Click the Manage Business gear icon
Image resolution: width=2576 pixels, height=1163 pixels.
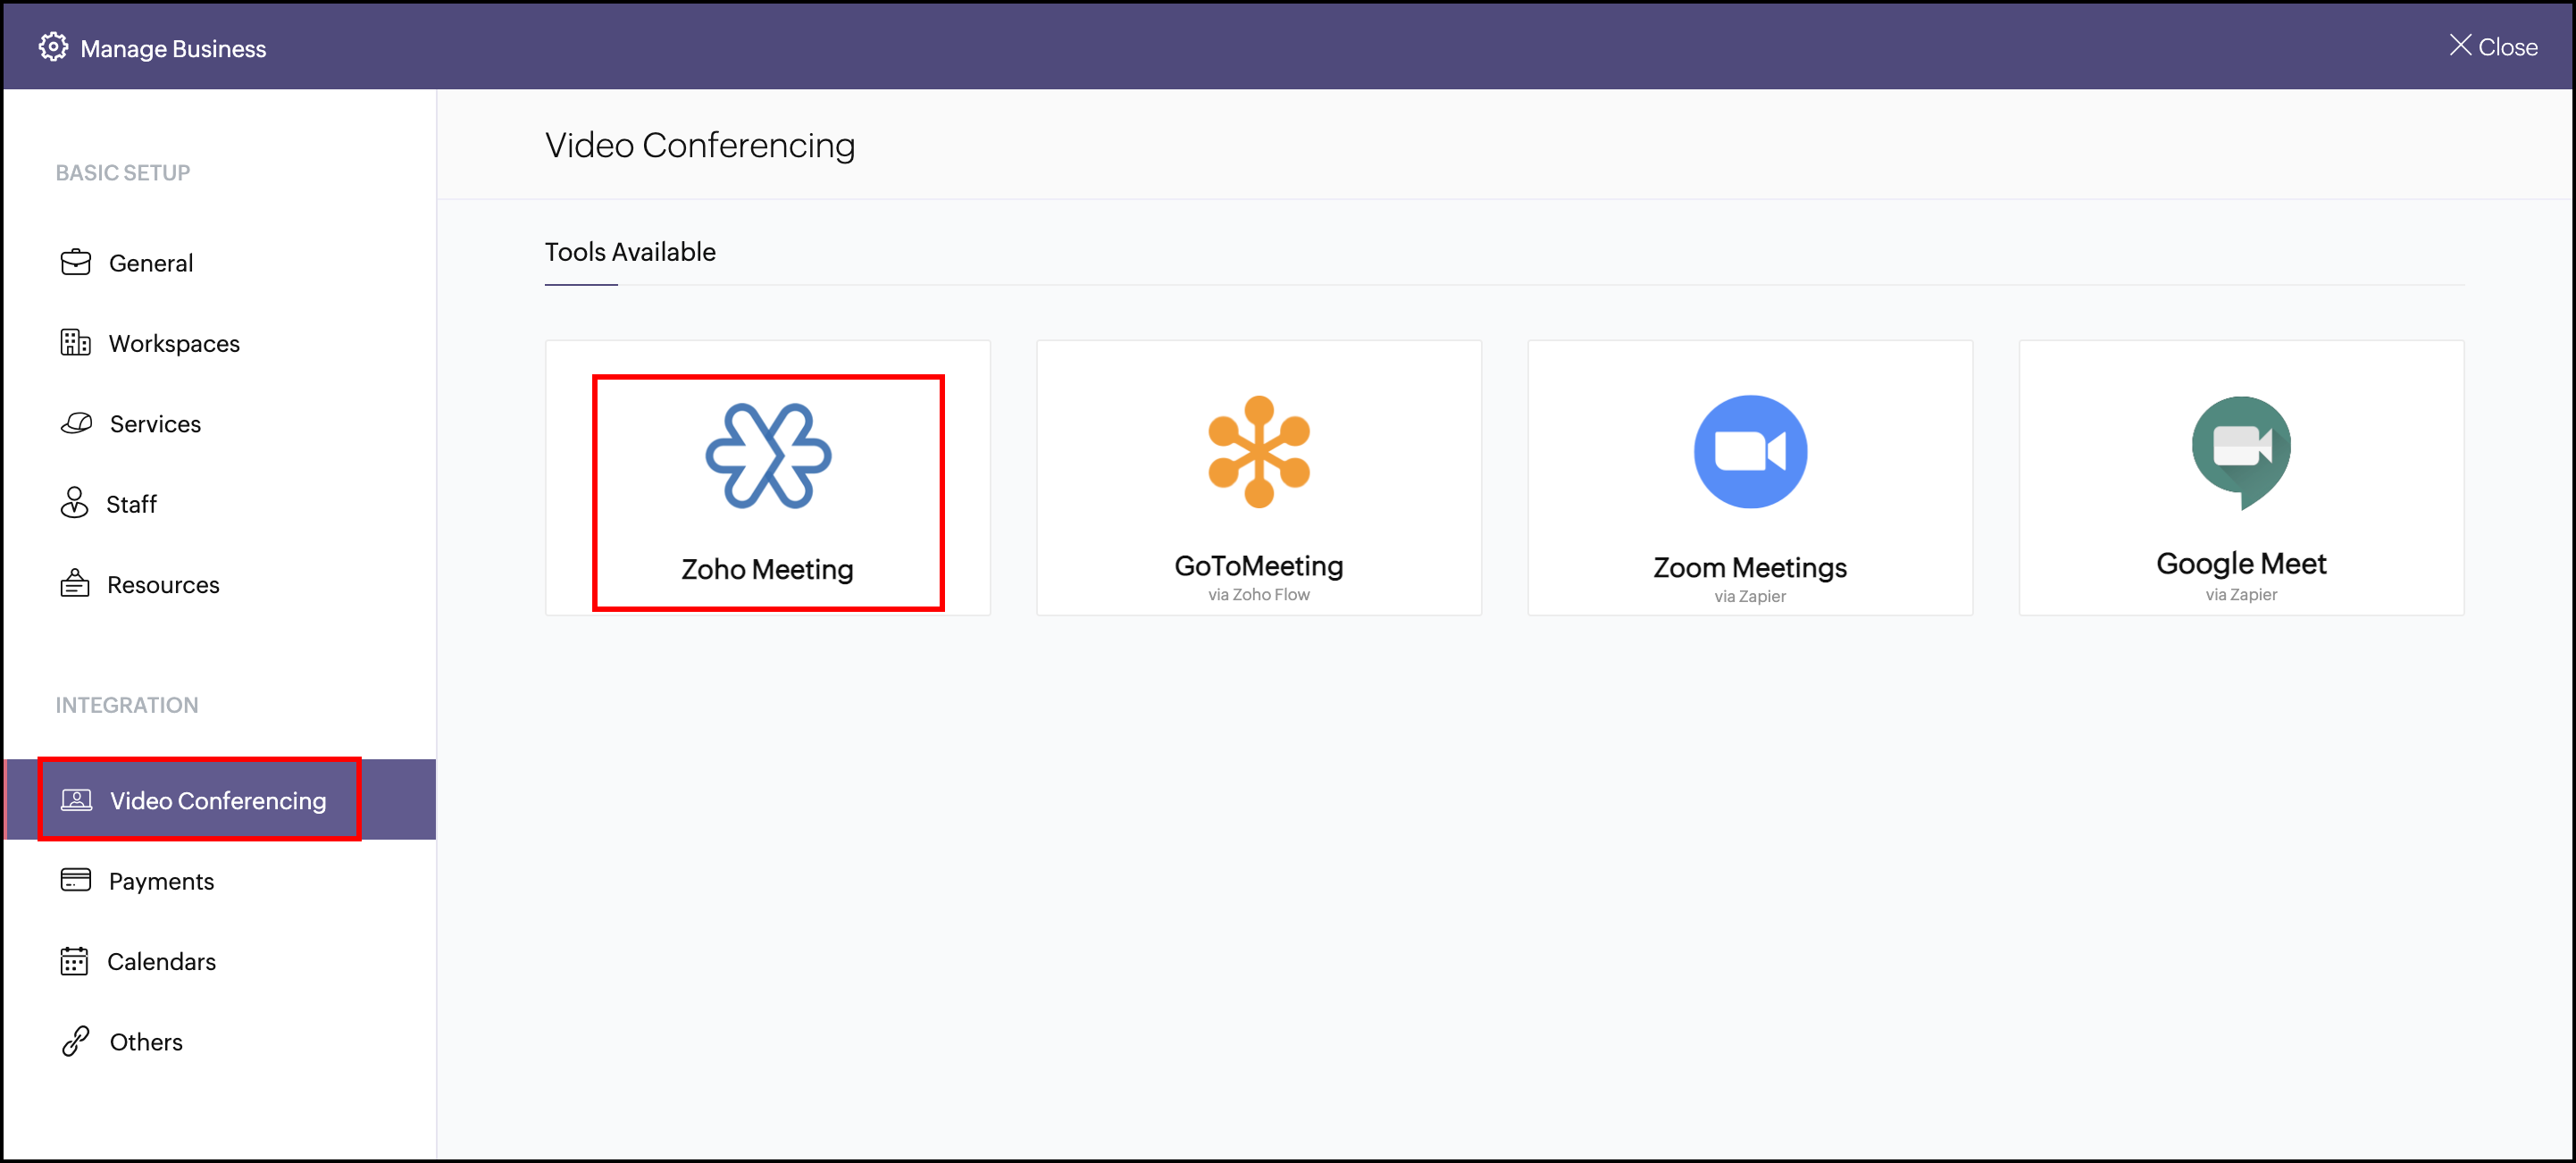click(x=53, y=47)
